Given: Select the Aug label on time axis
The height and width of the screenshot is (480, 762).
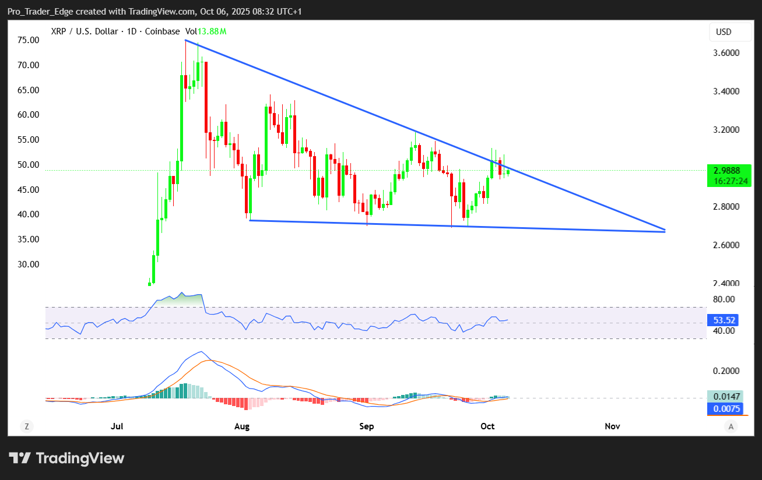Looking at the screenshot, I should [x=242, y=426].
